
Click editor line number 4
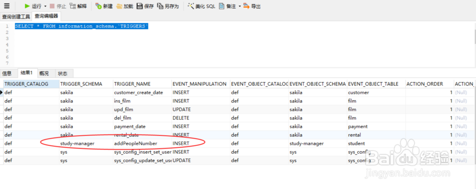click(x=7, y=45)
